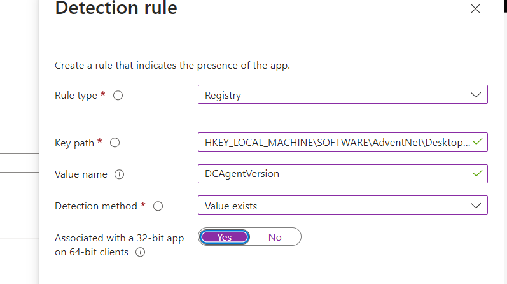Click the chevron on Detection method dropdown

pyautogui.click(x=476, y=206)
